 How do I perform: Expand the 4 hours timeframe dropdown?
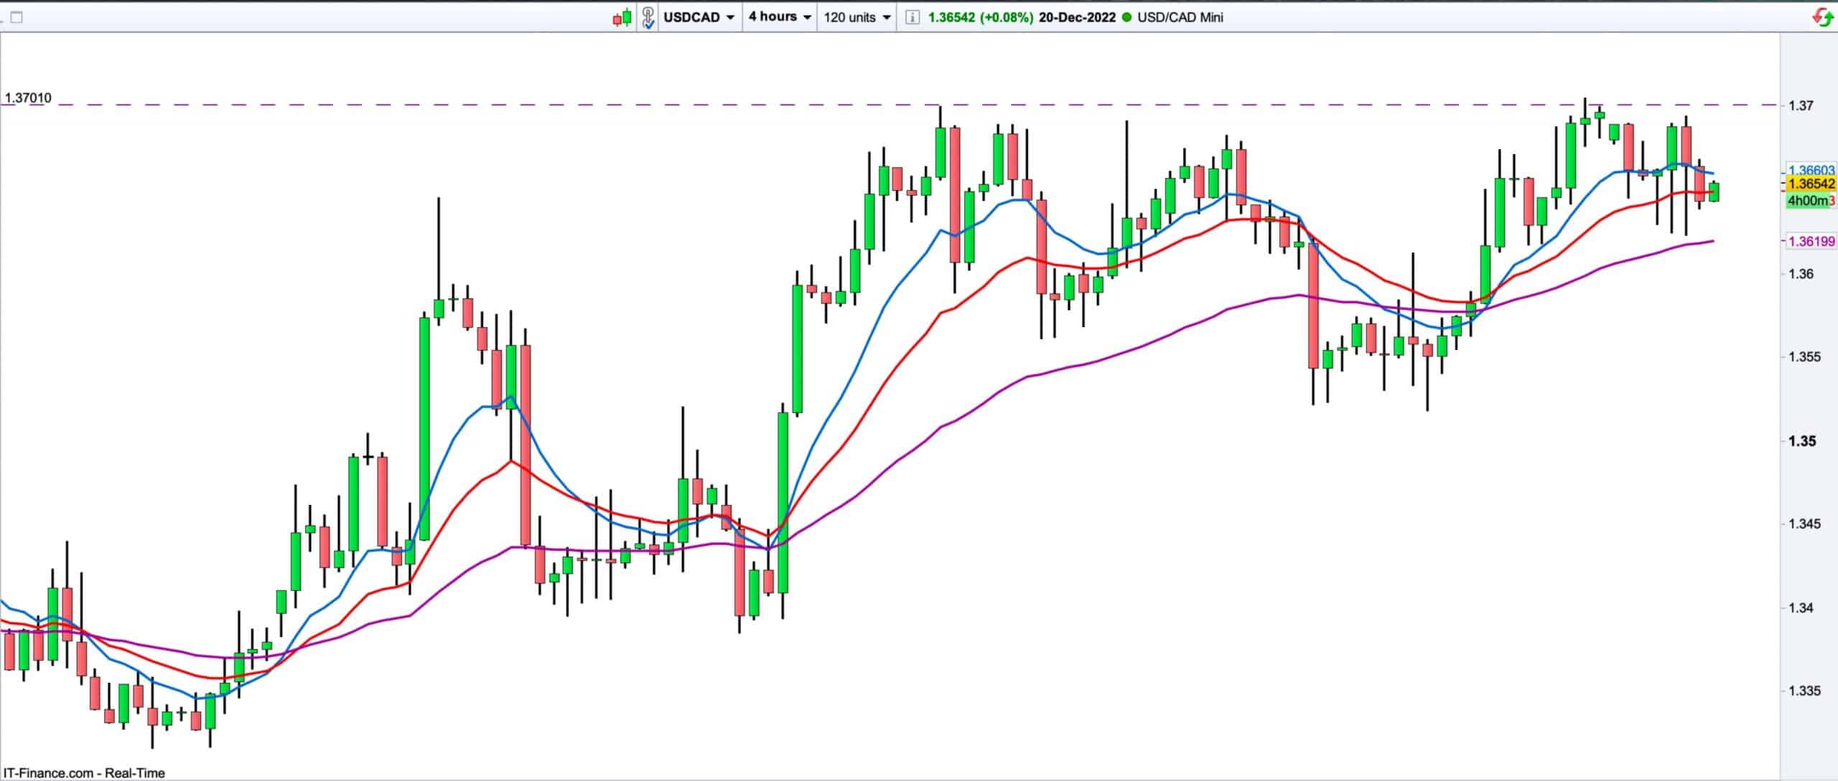[x=780, y=16]
